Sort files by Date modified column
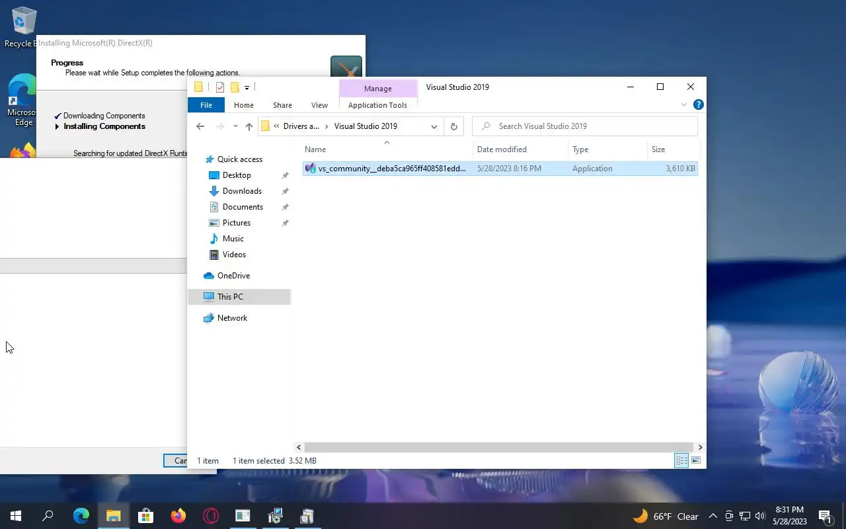The width and height of the screenshot is (846, 529). (521, 149)
